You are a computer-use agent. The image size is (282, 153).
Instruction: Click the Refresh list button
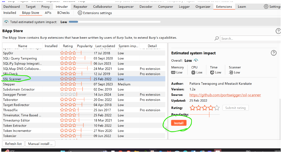[13, 144]
